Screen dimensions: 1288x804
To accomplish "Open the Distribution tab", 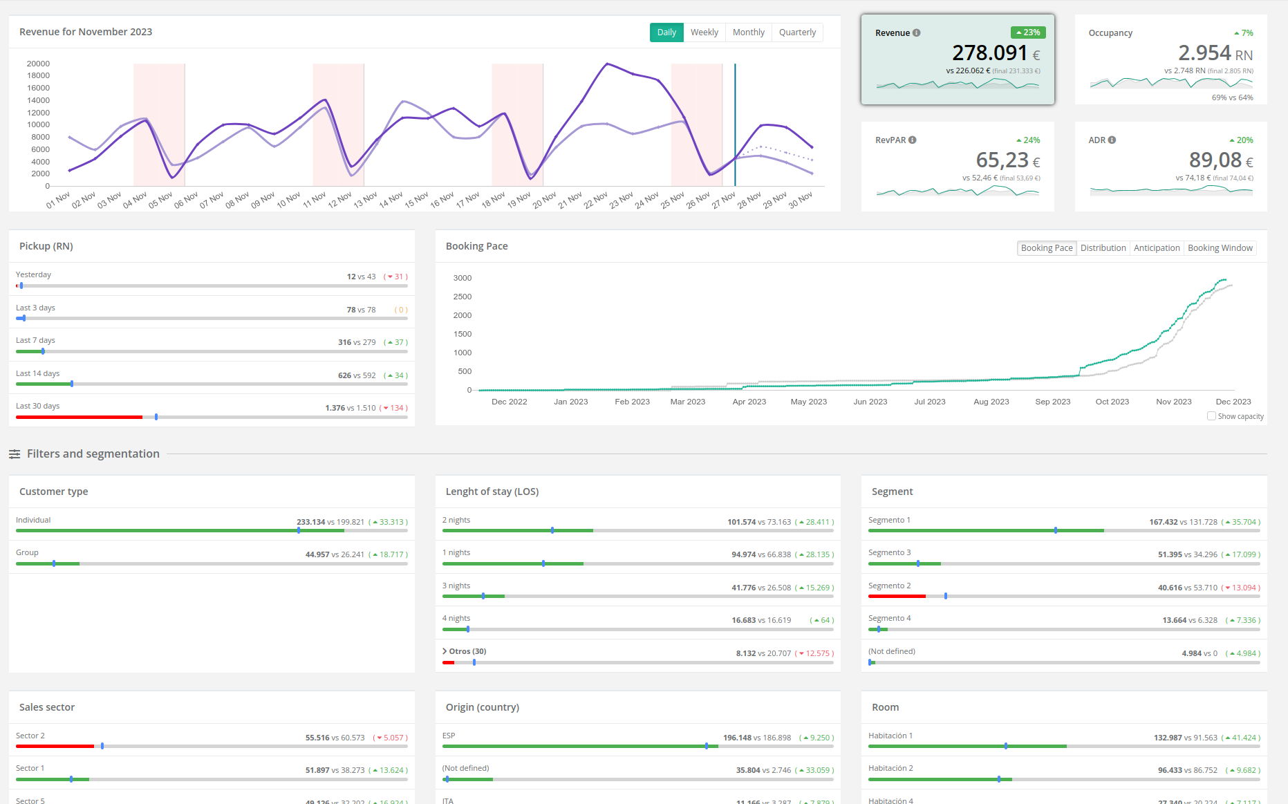I will point(1103,248).
